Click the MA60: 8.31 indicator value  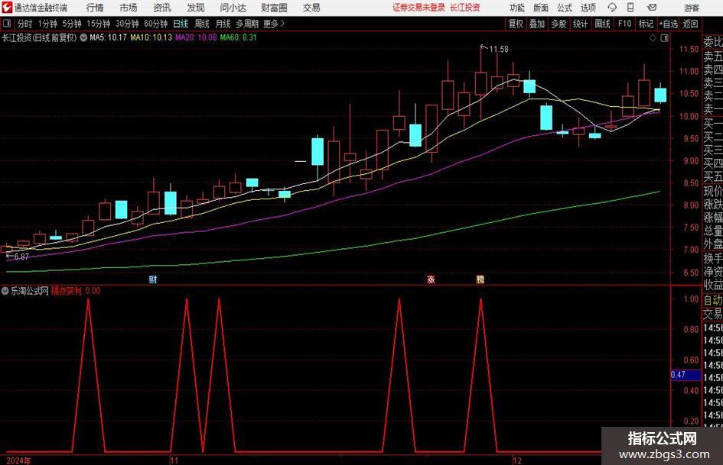coord(239,37)
